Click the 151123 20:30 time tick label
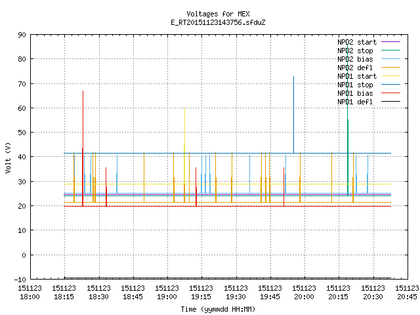 click(x=373, y=293)
